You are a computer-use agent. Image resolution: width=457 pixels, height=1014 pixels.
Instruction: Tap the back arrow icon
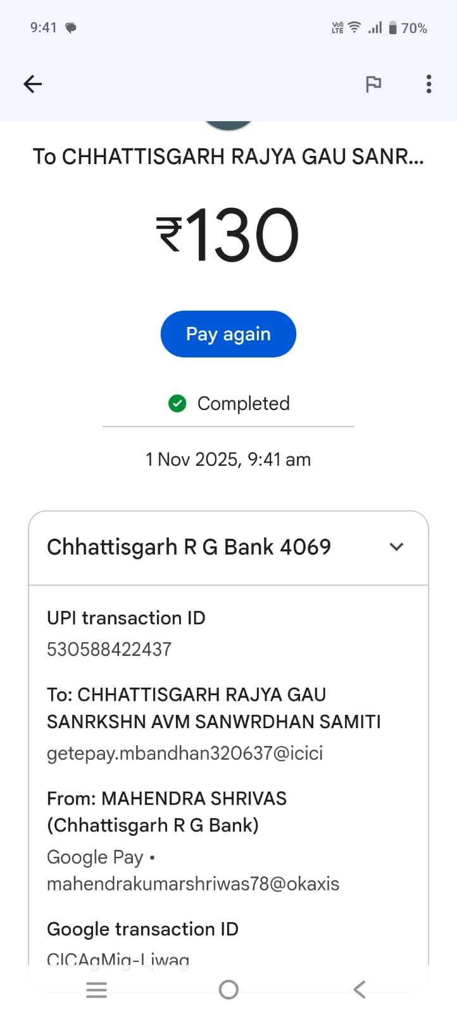point(33,84)
